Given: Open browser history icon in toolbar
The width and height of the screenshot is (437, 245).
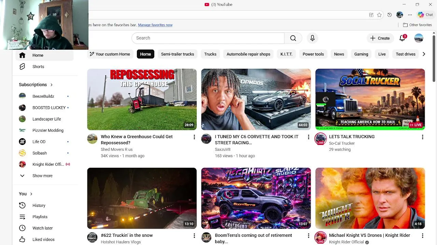Looking at the screenshot, I should click(x=390, y=15).
